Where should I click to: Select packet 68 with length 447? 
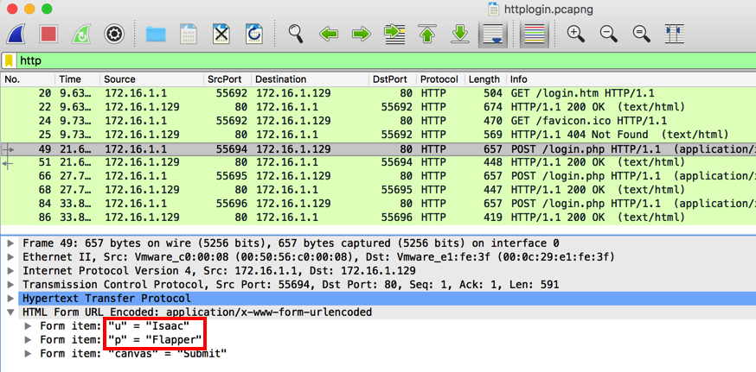[378, 190]
